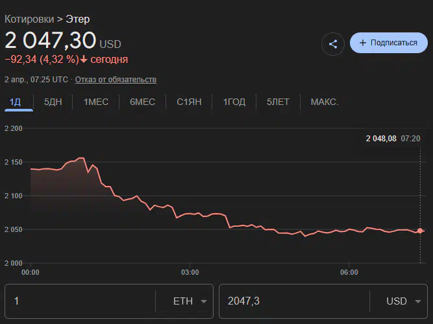Switch to the 5ДН tab
The height and width of the screenshot is (324, 433).
[54, 102]
